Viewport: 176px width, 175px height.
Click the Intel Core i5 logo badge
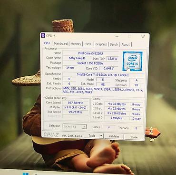[x=132, y=61]
